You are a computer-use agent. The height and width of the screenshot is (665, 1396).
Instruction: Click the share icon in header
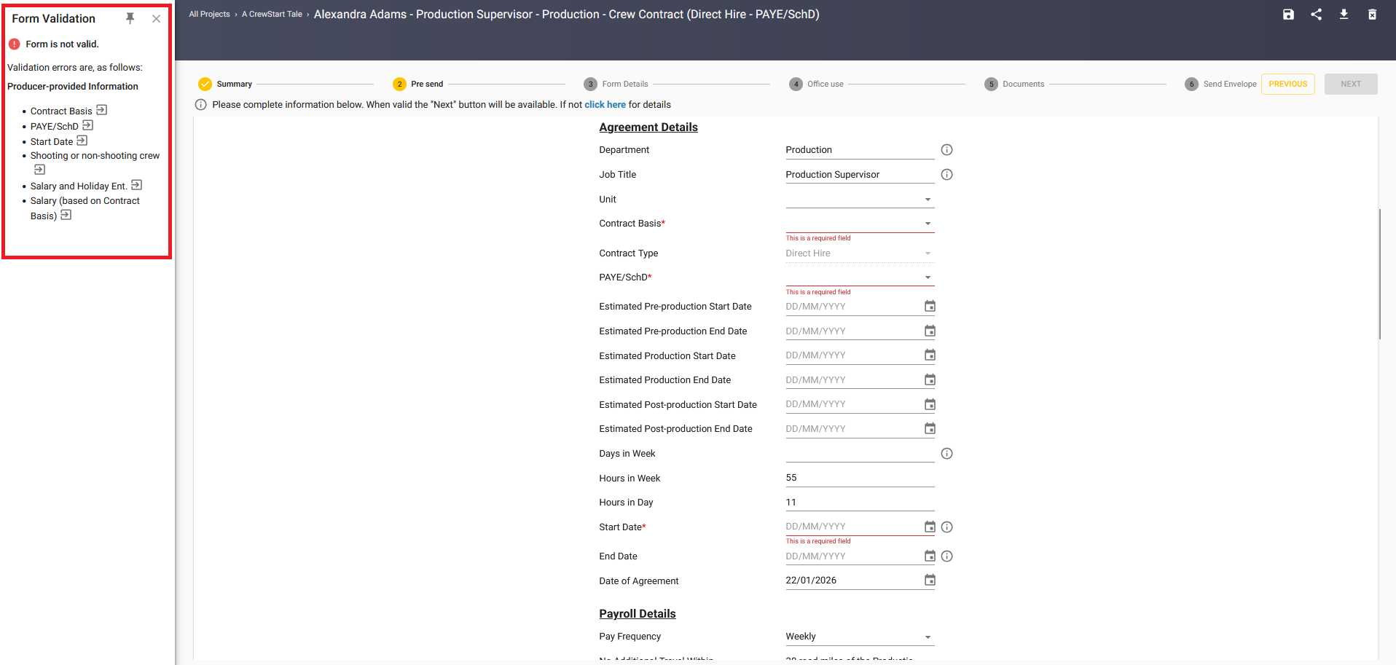[x=1316, y=15]
